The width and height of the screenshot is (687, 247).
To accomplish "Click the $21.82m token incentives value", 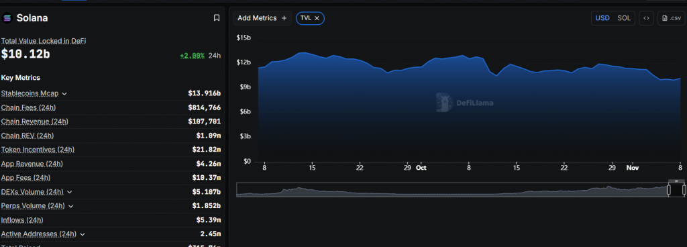I will [x=207, y=150].
